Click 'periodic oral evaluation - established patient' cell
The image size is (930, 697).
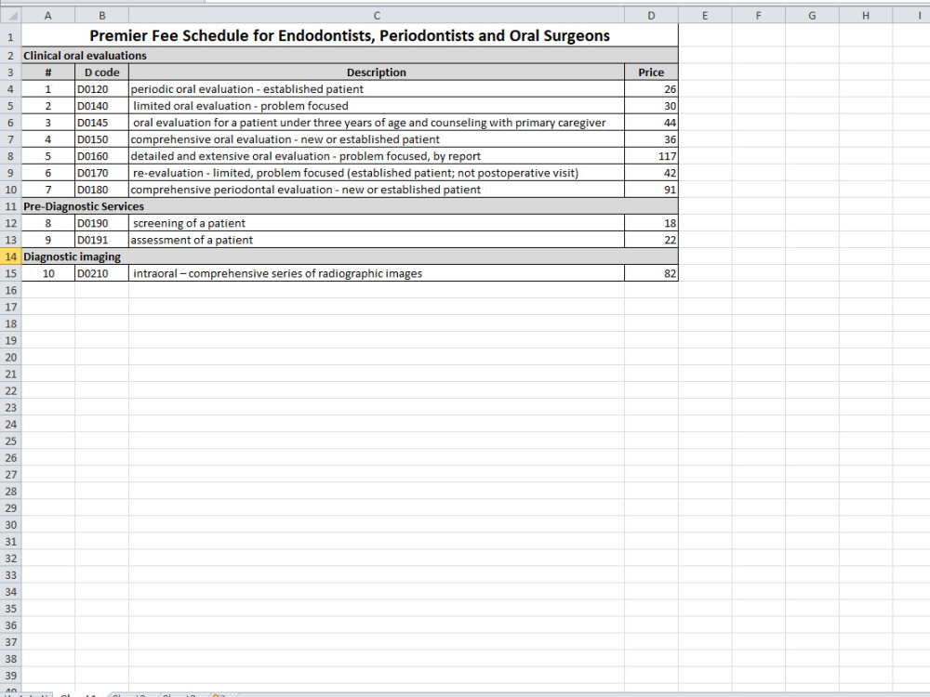(377, 89)
